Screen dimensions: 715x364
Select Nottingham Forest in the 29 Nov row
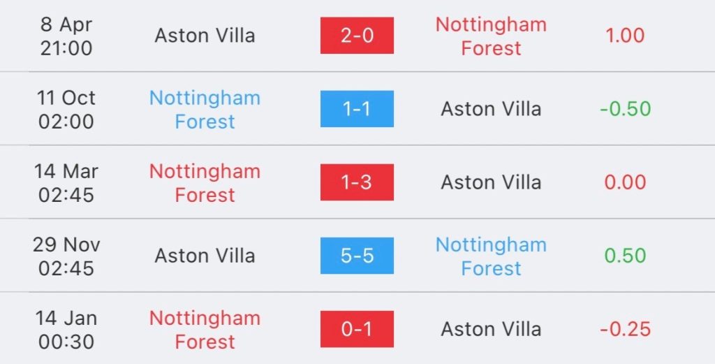pos(491,256)
